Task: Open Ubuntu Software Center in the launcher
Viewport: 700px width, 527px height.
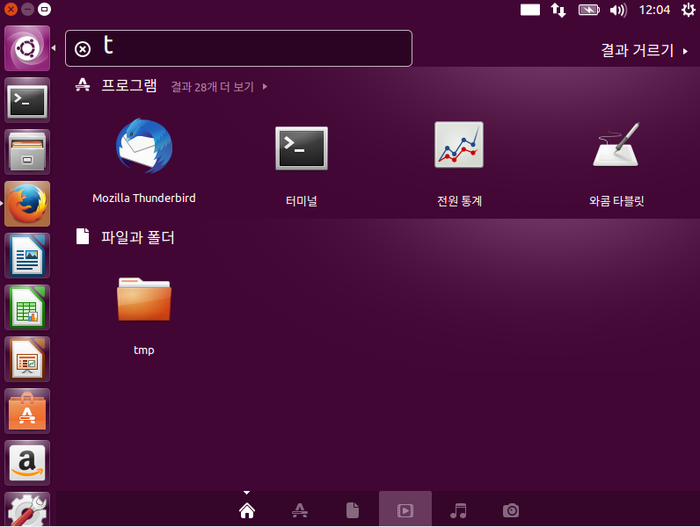Action: click(27, 411)
